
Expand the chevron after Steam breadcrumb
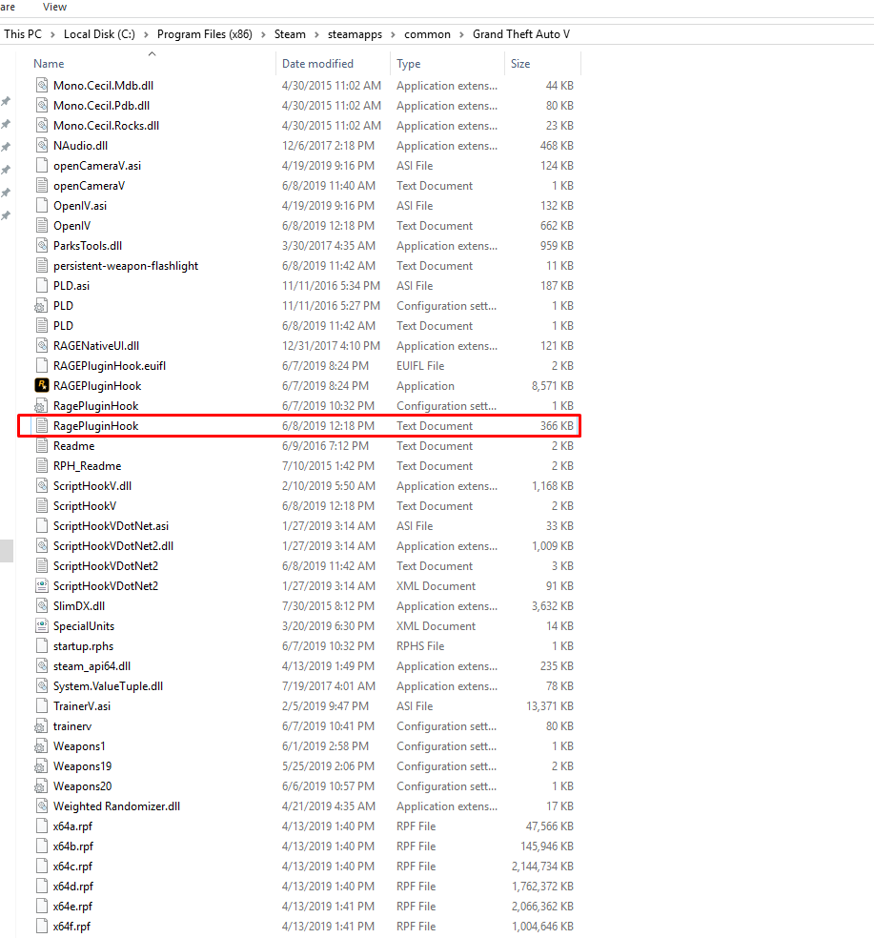[x=316, y=34]
